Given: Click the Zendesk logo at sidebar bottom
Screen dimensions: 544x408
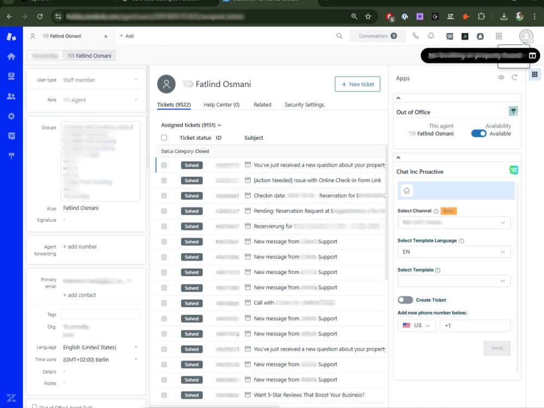Looking at the screenshot, I should click(x=11, y=398).
